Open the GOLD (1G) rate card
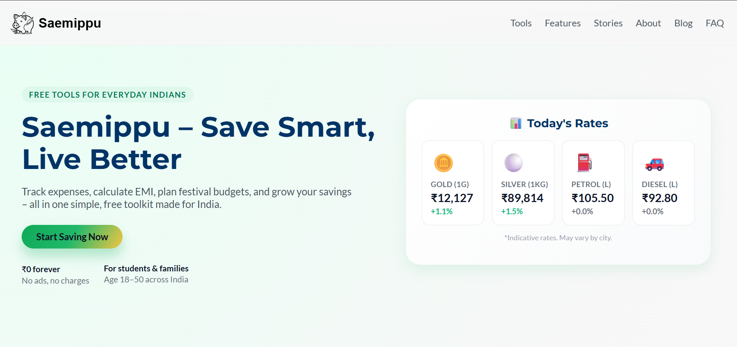 pos(452,183)
